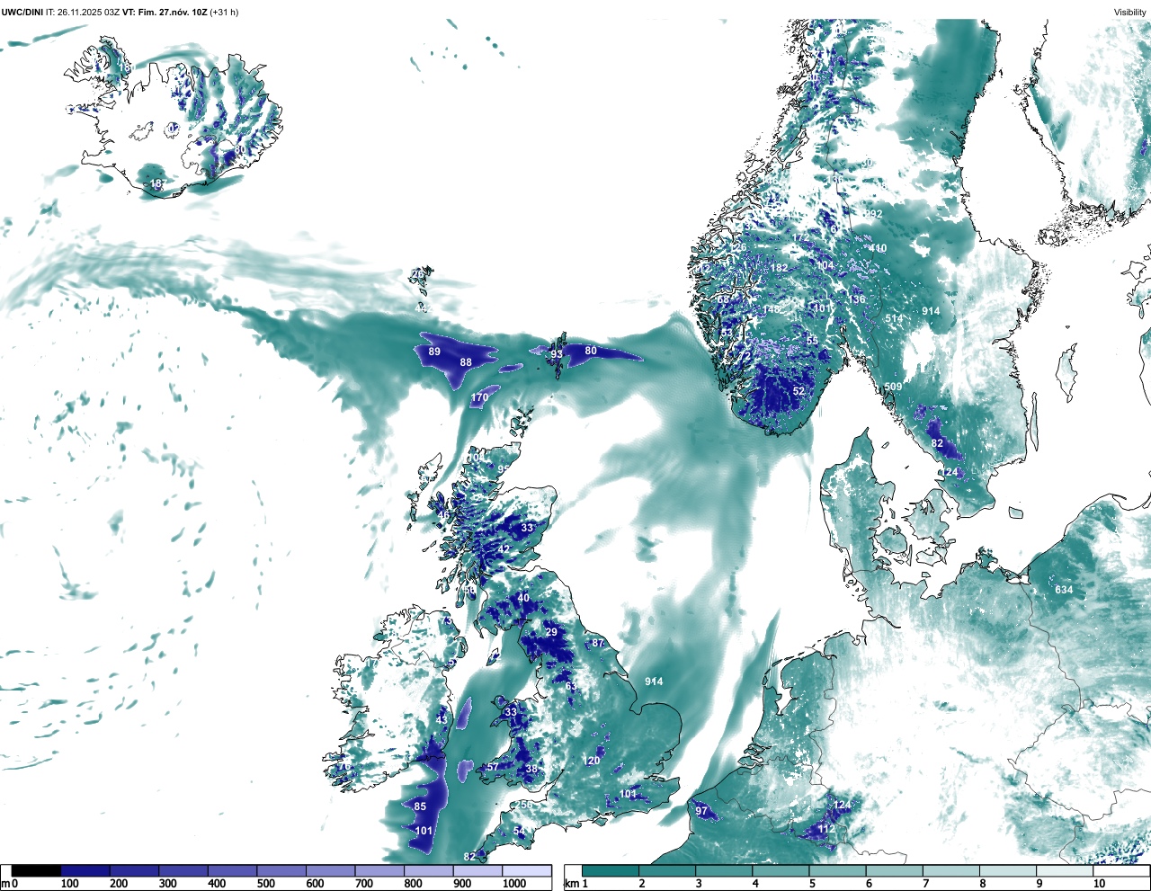Click the '42' value over the Scottish Highlands

pyautogui.click(x=504, y=548)
